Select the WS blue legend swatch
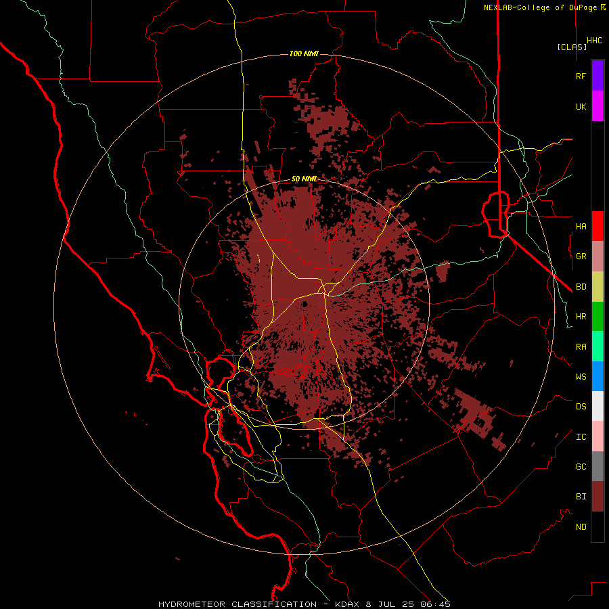 click(x=597, y=376)
